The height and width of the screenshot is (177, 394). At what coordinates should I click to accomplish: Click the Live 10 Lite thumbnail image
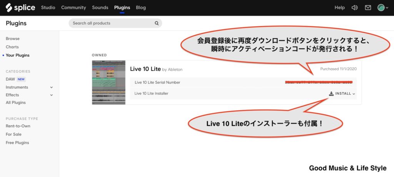tap(109, 83)
